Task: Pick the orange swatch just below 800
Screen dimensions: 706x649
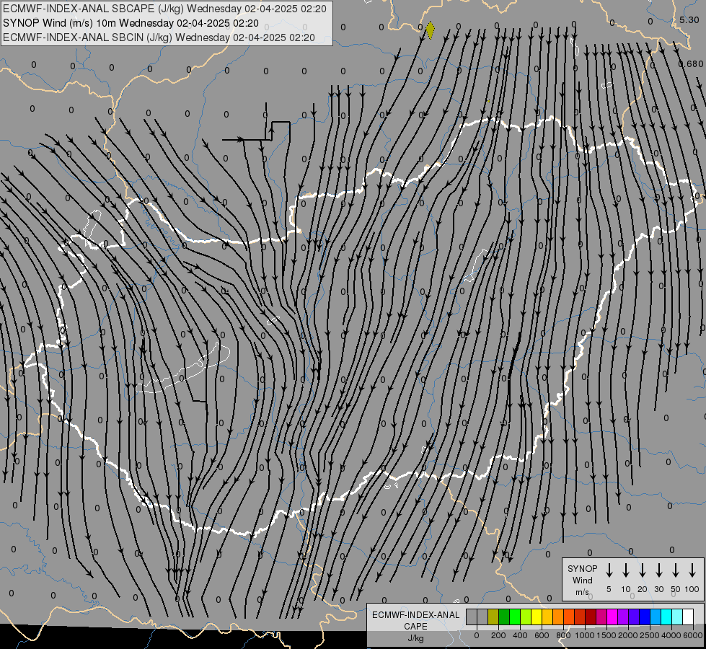Action: [558, 617]
